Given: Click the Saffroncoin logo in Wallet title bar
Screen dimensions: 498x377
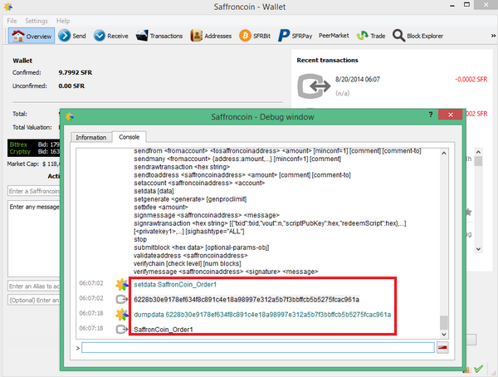Looking at the screenshot, I should 8,7.
